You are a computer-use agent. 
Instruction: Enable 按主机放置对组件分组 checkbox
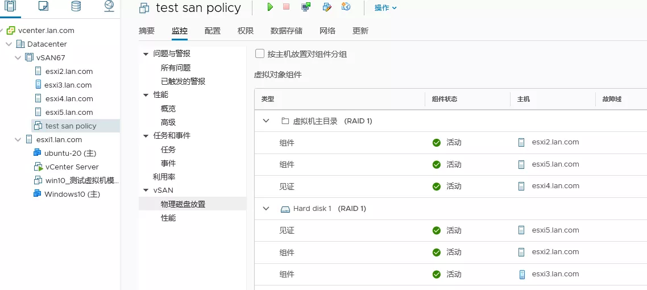click(260, 54)
